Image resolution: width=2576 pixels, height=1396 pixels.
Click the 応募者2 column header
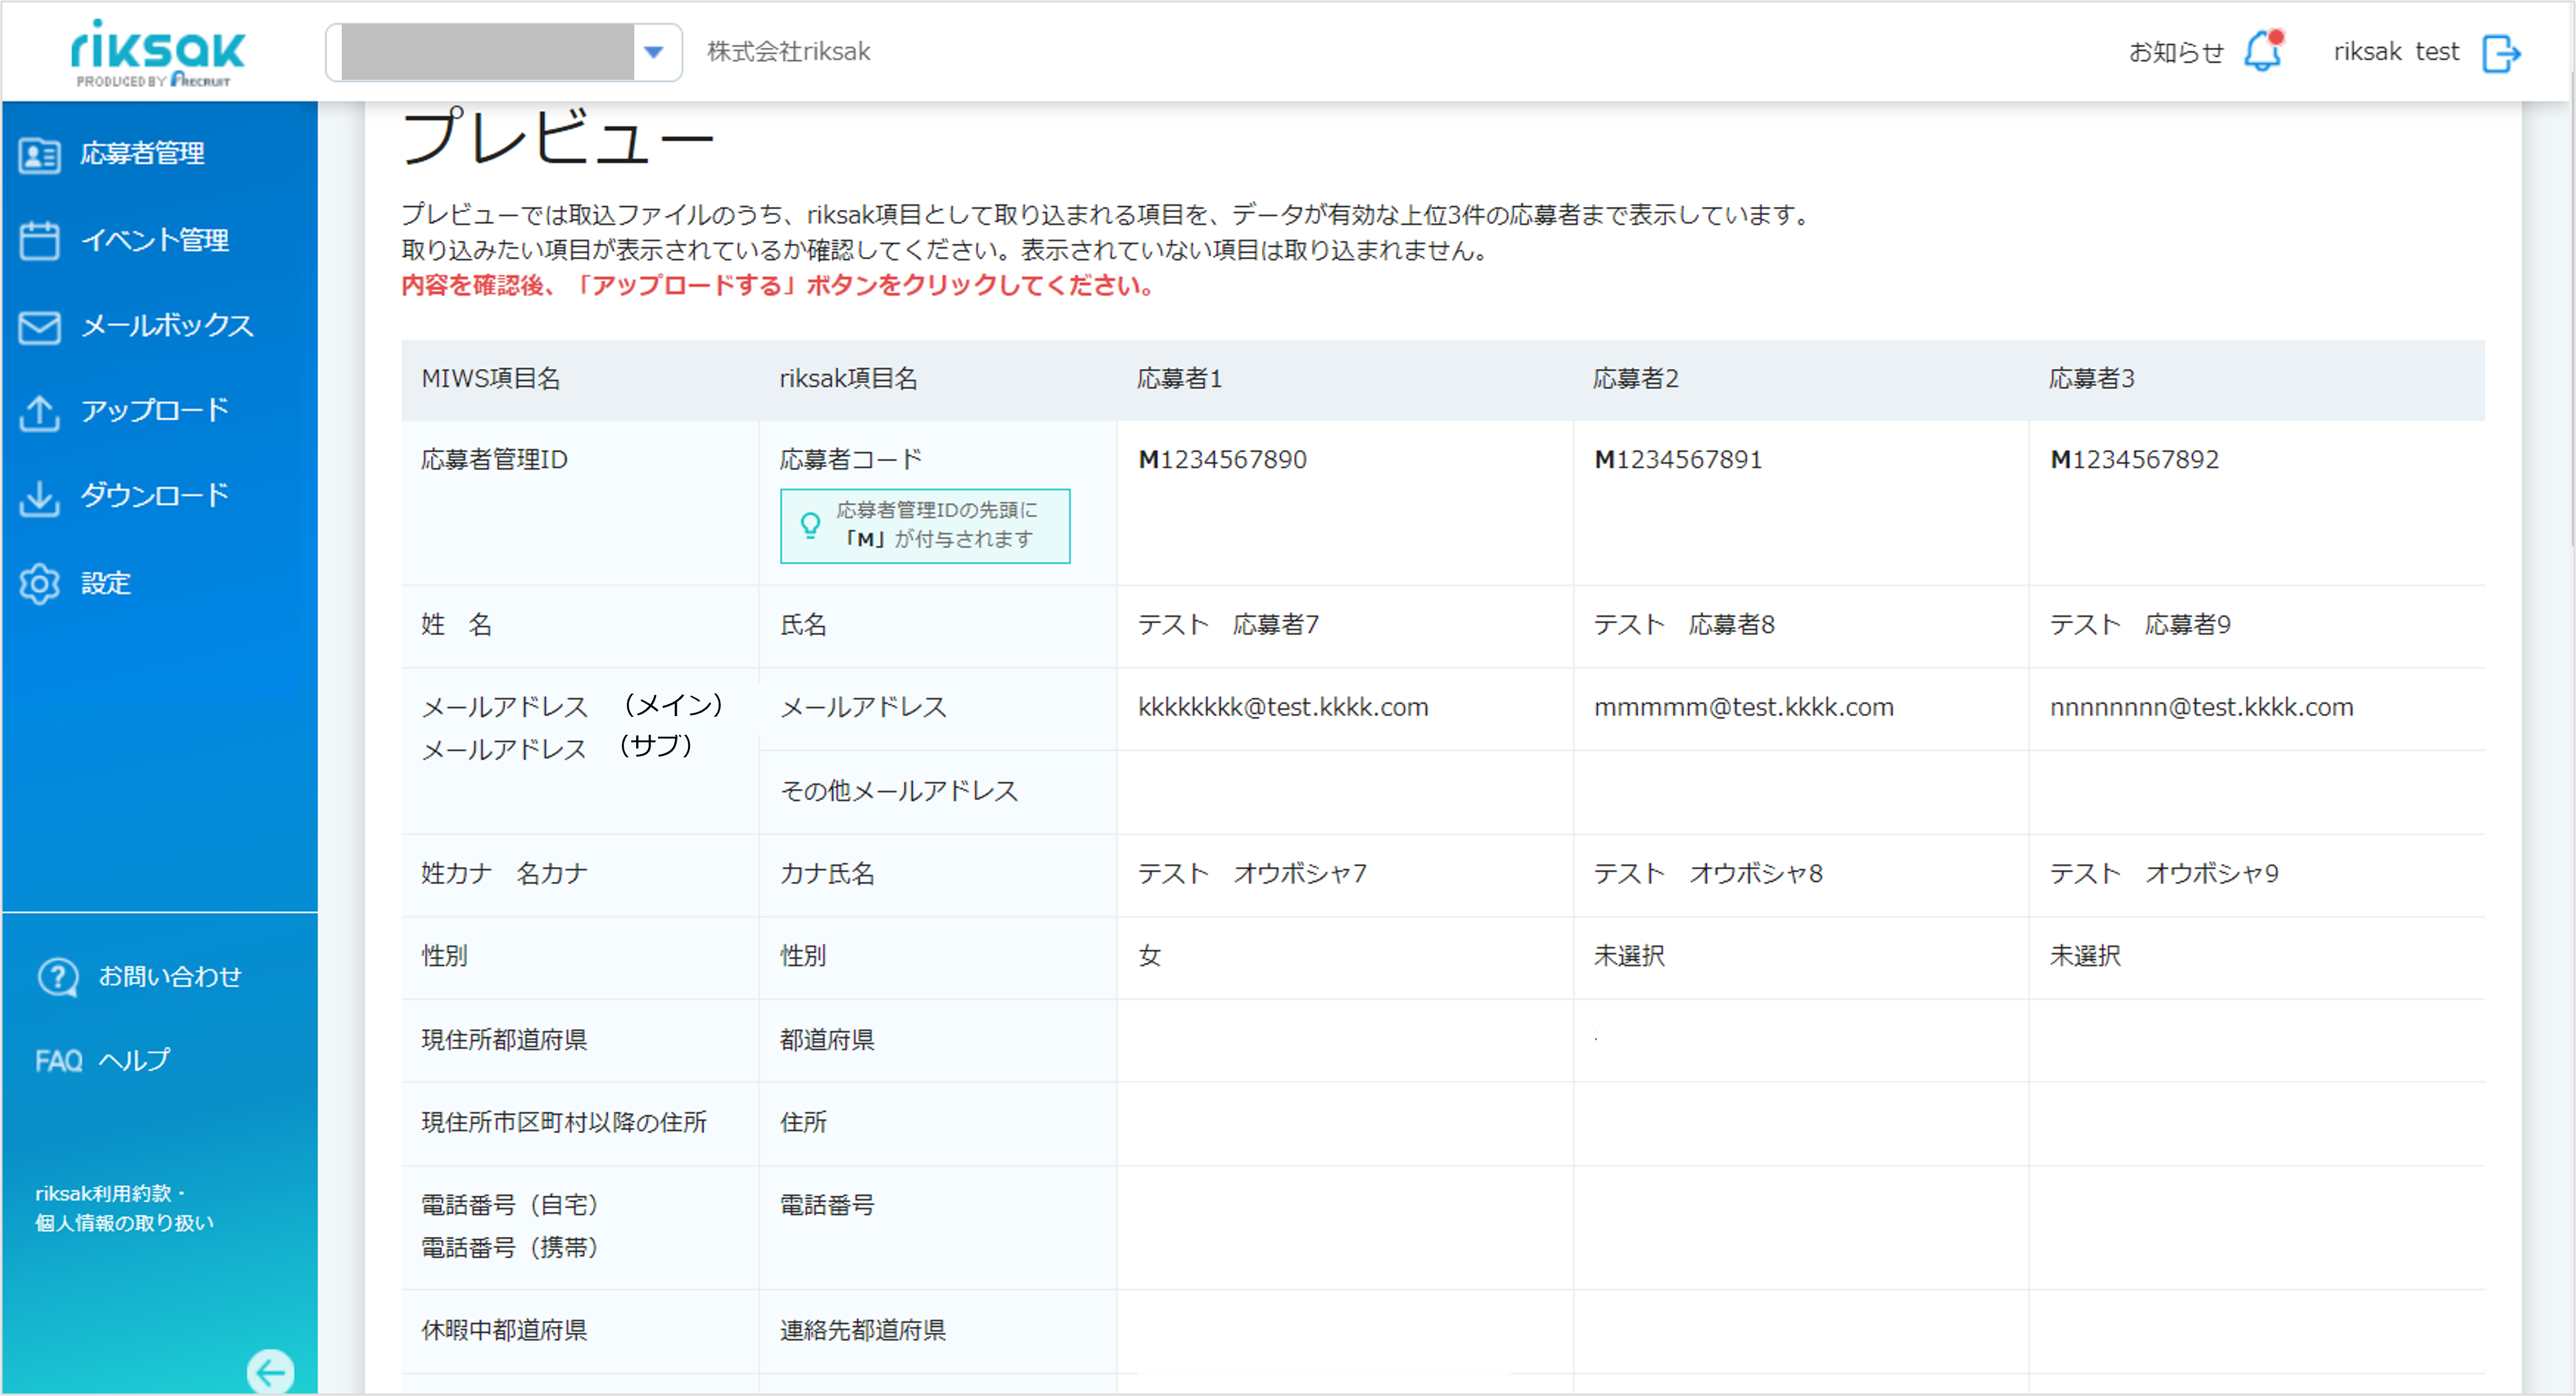(1635, 379)
